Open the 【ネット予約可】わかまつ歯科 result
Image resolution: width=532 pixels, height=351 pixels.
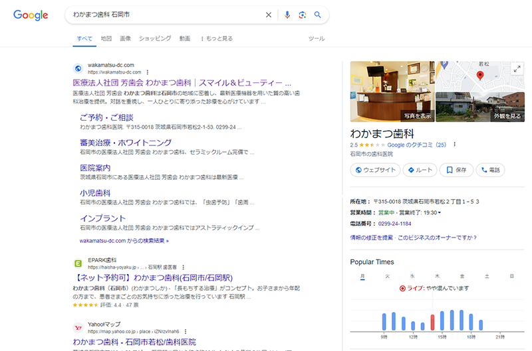click(x=153, y=278)
